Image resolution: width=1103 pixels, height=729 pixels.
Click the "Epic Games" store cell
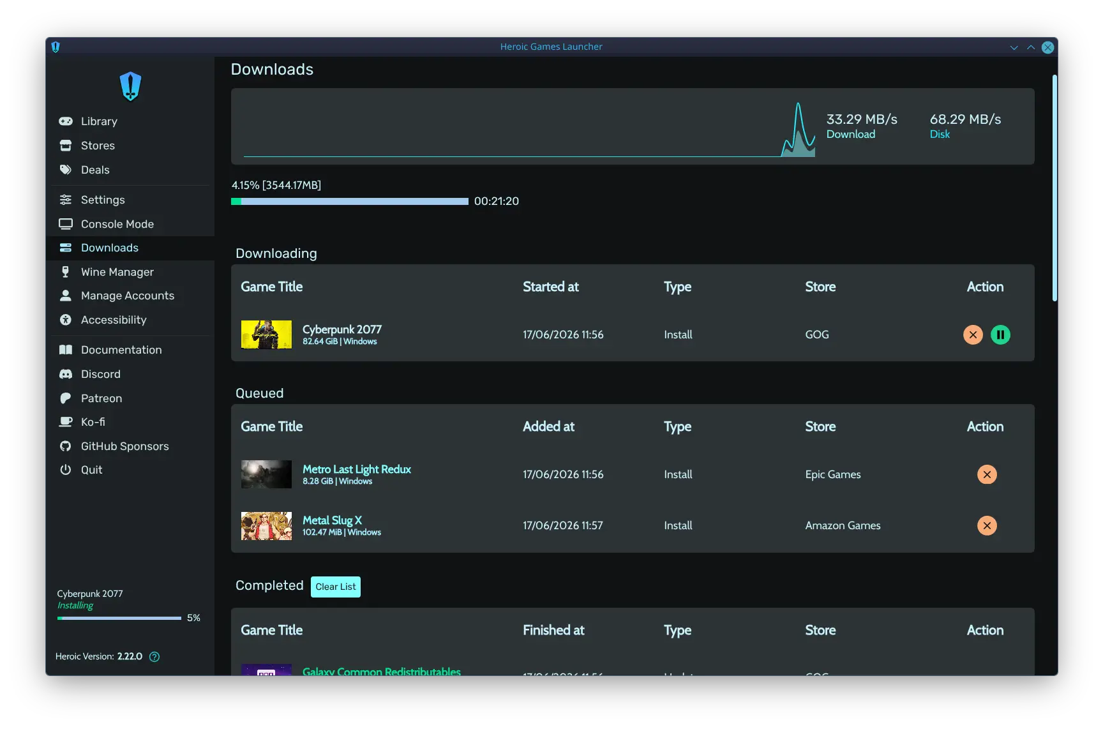pos(833,474)
